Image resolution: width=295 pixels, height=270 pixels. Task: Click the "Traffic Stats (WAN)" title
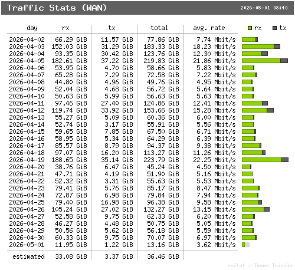pos(57,8)
